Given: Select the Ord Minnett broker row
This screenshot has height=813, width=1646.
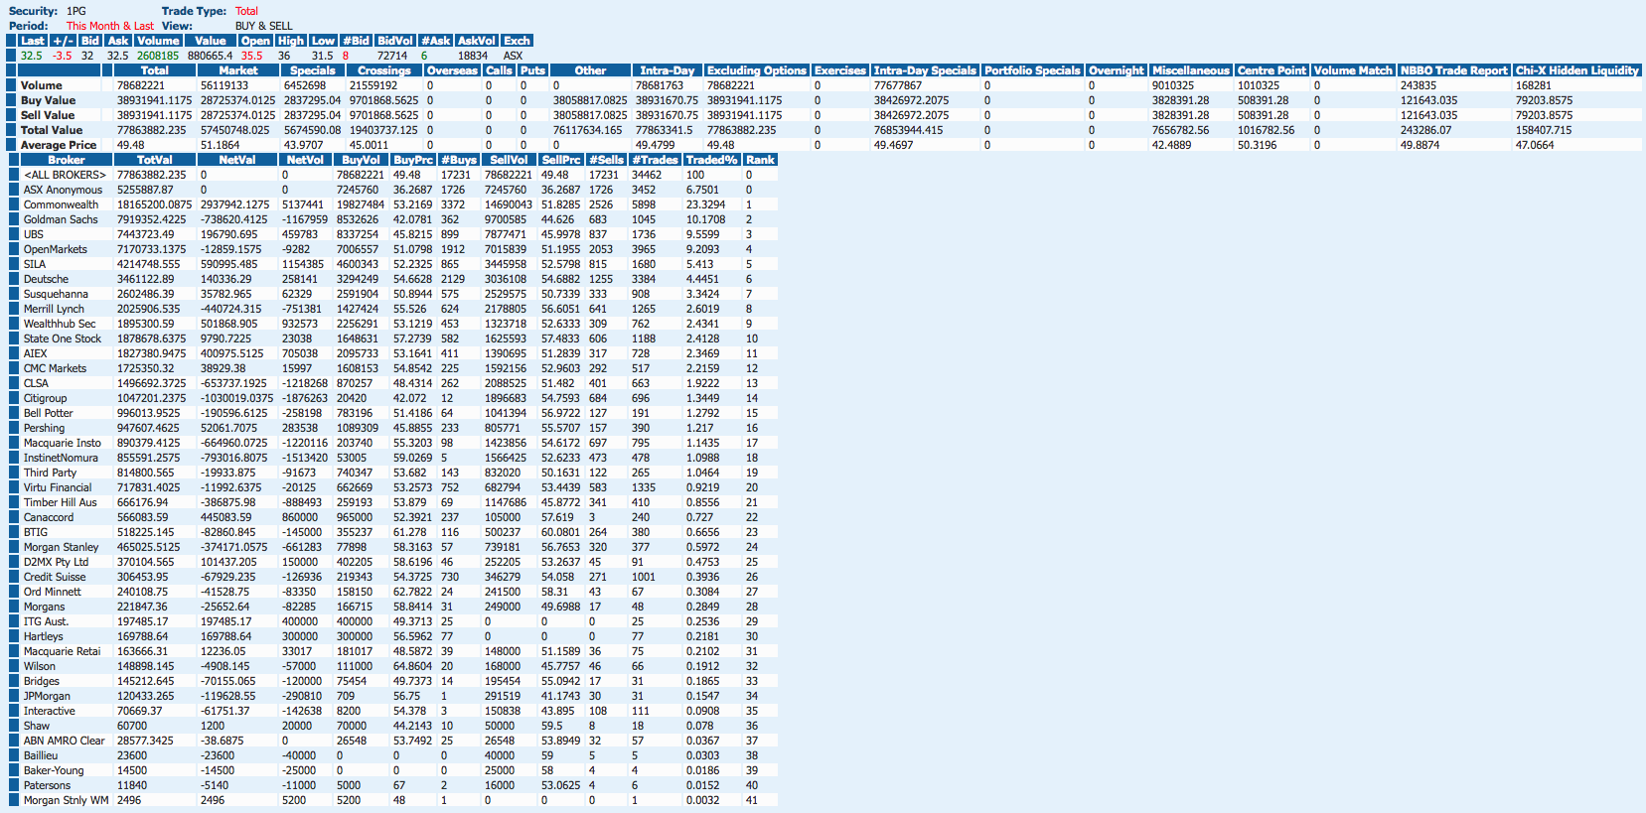Looking at the screenshot, I should click(x=392, y=592).
